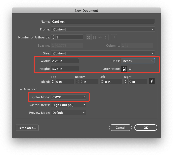Open the Color Mode dropdown
173x155 pixels.
[x=68, y=97]
